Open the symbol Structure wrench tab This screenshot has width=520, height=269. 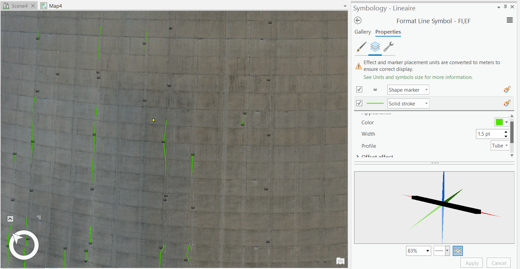point(388,47)
